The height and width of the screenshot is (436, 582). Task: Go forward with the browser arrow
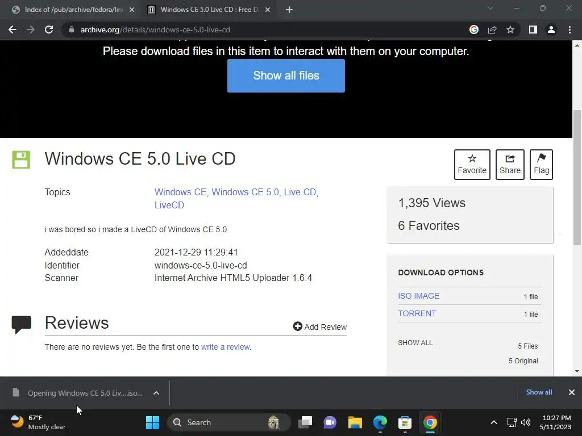pos(31,30)
